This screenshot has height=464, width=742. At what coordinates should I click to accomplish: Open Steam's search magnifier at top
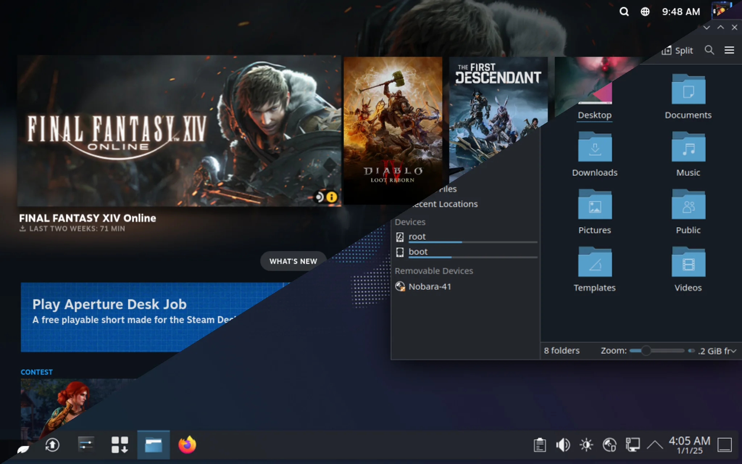(x=624, y=12)
